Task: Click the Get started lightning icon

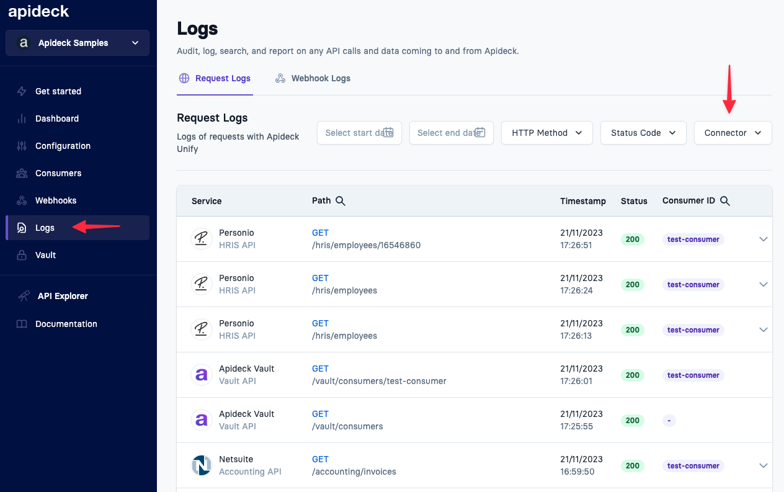Action: click(x=22, y=91)
